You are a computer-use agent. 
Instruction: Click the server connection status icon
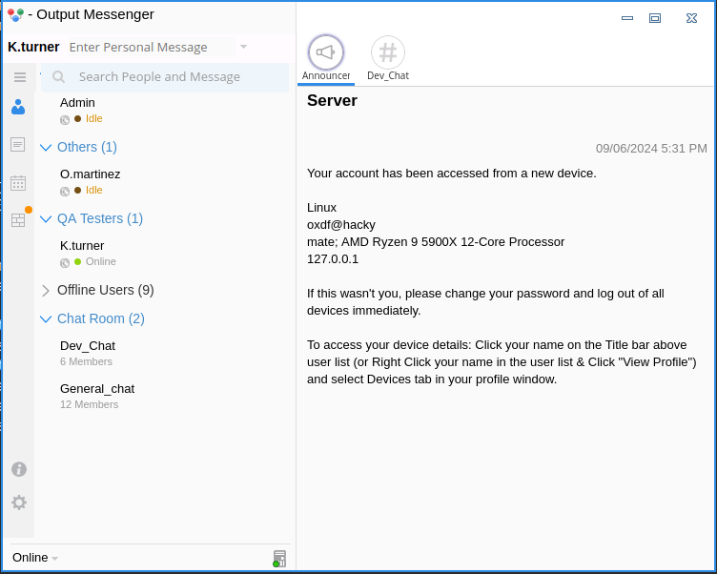tap(279, 559)
